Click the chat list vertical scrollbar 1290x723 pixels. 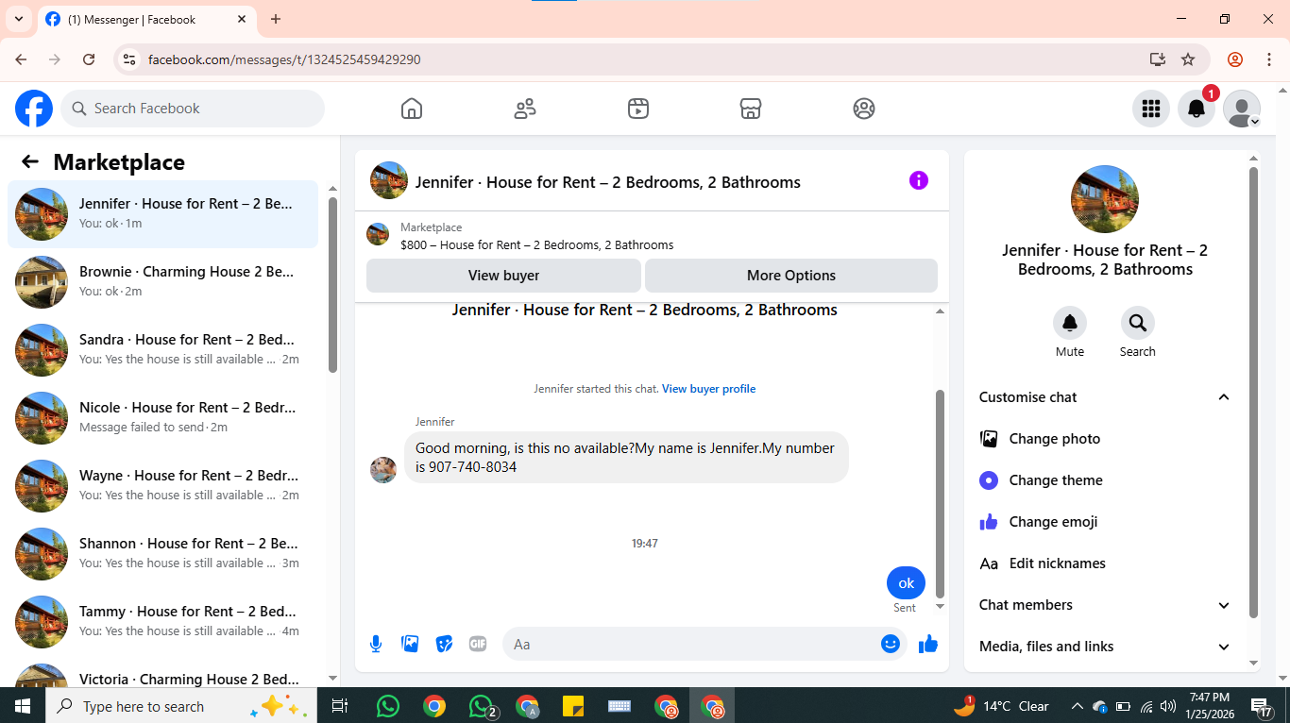(x=332, y=285)
